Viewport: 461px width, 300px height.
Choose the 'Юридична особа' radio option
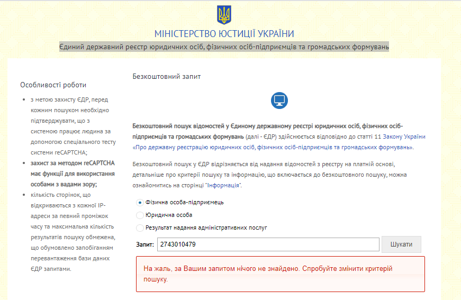(x=140, y=215)
